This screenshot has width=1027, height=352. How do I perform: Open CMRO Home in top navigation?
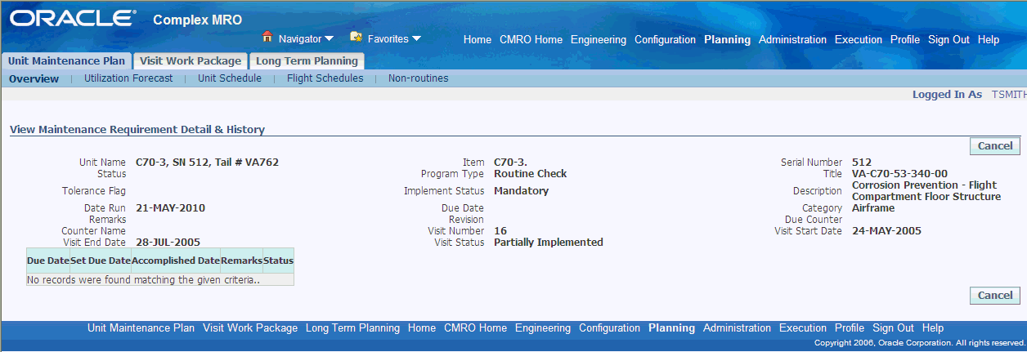tap(531, 39)
